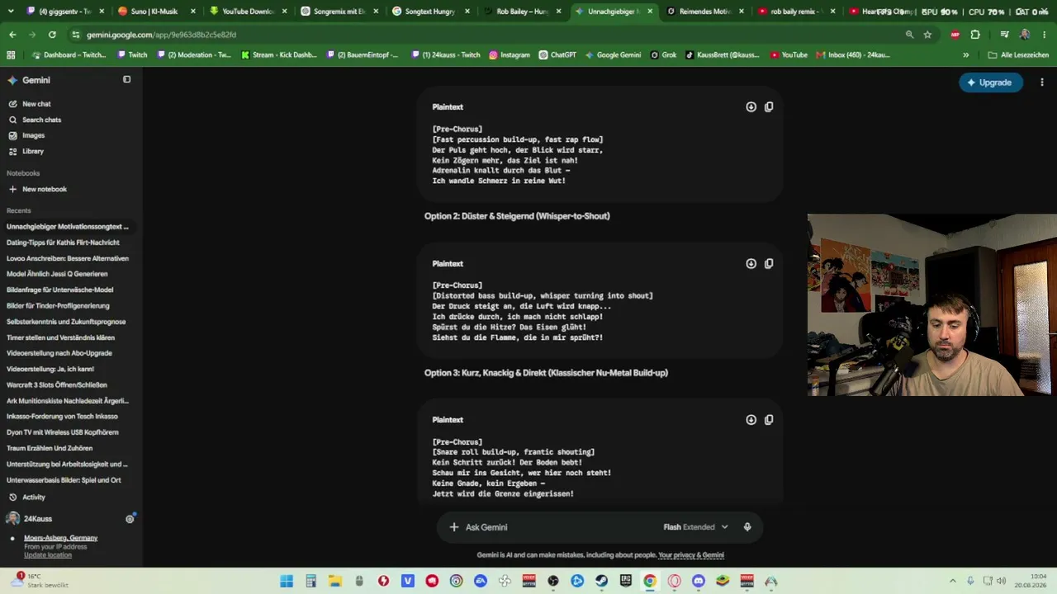Open chat Lovoo Anschreiben: Bessere Alternativen
Image resolution: width=1057 pixels, height=594 pixels.
coord(68,258)
